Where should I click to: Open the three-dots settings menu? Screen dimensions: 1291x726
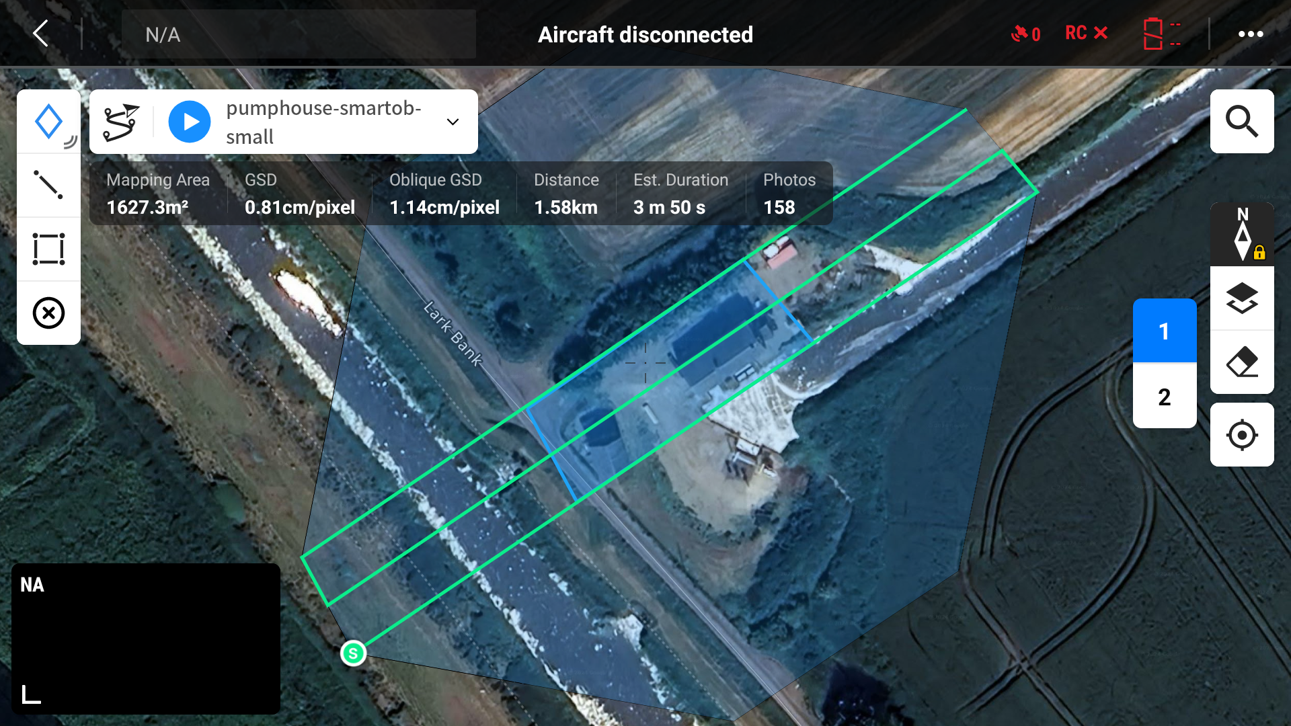1251,34
